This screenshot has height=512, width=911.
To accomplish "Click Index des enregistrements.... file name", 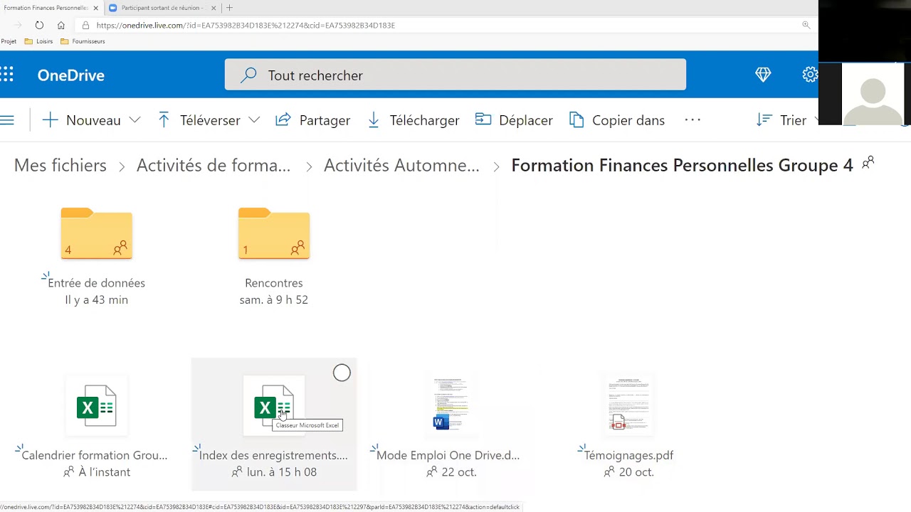I will (273, 455).
